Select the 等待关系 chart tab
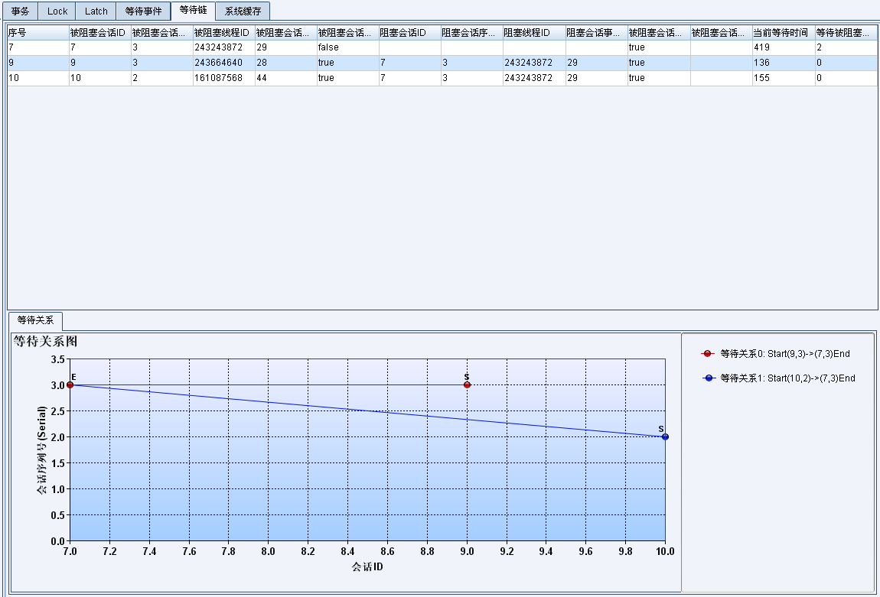This screenshot has height=597, width=880. point(35,320)
